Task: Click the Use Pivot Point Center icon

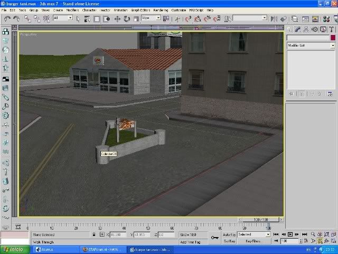Action: pos(166,19)
